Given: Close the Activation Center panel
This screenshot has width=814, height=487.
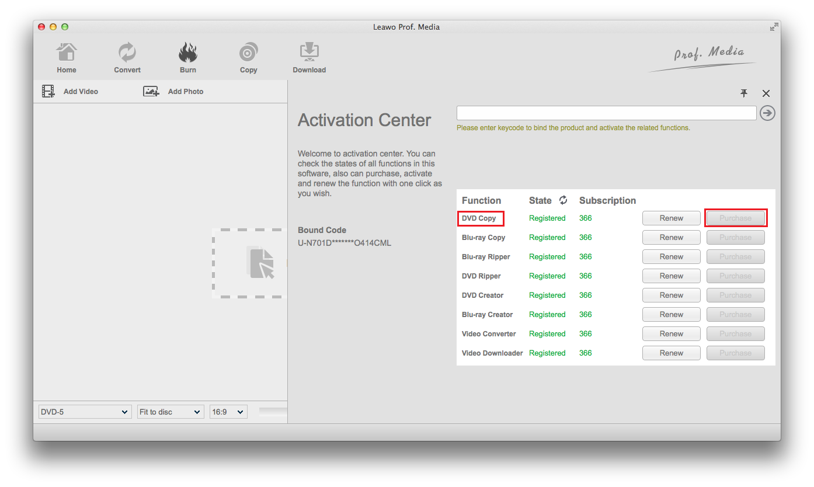Looking at the screenshot, I should pos(766,93).
